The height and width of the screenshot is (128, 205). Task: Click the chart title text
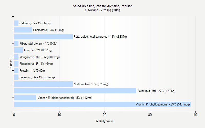[x=102, y=6]
